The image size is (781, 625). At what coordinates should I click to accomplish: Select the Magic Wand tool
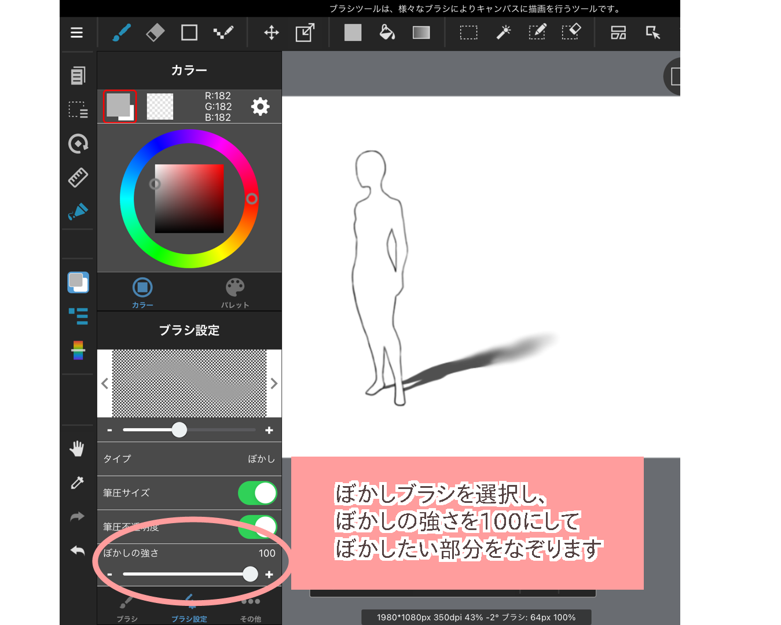503,32
